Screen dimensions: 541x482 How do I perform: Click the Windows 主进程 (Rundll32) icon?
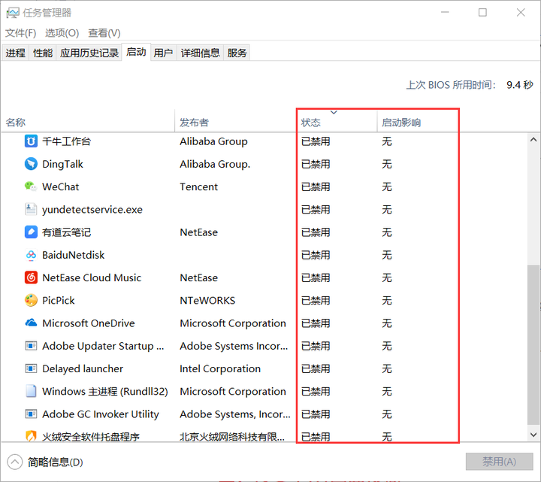click(x=31, y=391)
